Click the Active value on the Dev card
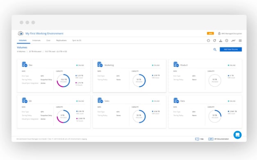This screenshot has width=257, height=160. point(43,83)
